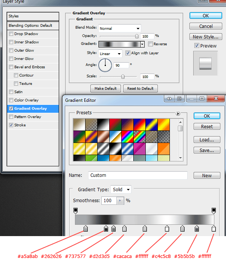Click the Scale slider handle

[x=123, y=77]
